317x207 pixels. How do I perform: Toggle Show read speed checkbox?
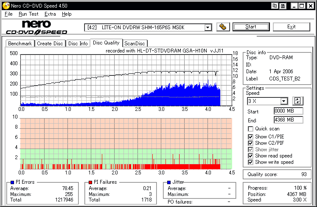pos(250,156)
